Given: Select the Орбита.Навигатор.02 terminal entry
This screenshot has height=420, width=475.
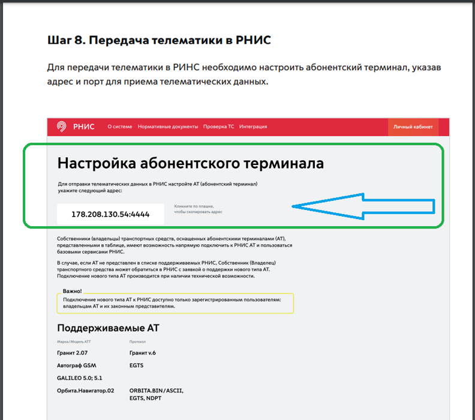Looking at the screenshot, I should click(x=85, y=391).
